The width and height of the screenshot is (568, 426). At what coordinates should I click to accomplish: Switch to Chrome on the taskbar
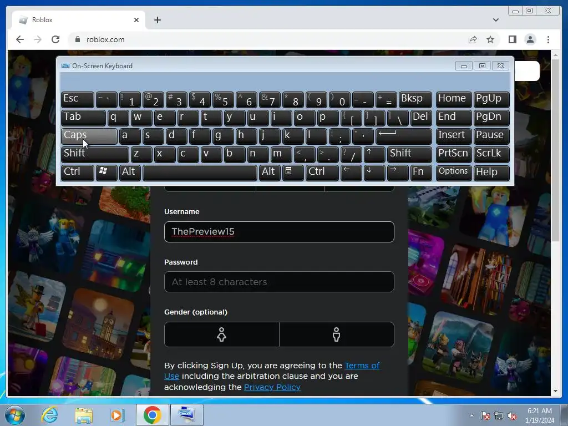(x=152, y=415)
